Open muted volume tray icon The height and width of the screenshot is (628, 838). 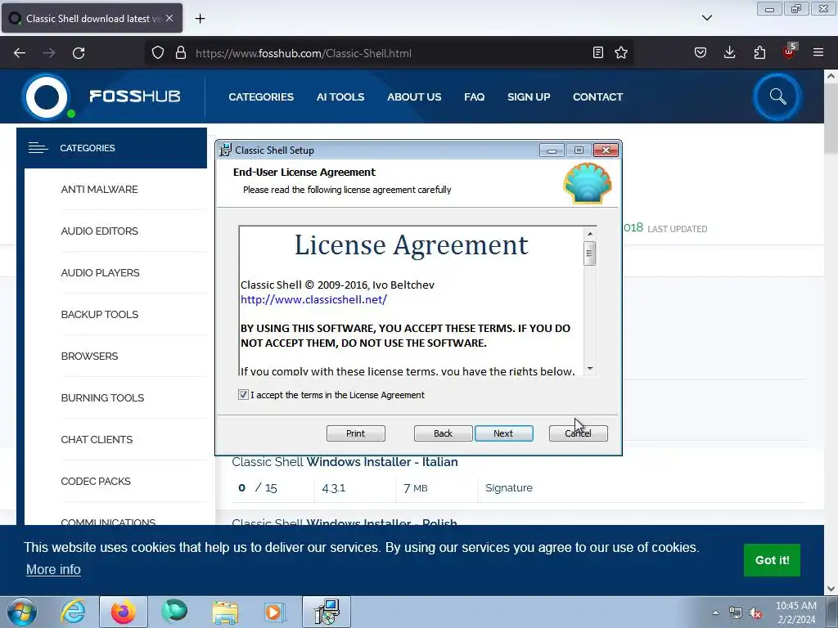pyautogui.click(x=755, y=613)
